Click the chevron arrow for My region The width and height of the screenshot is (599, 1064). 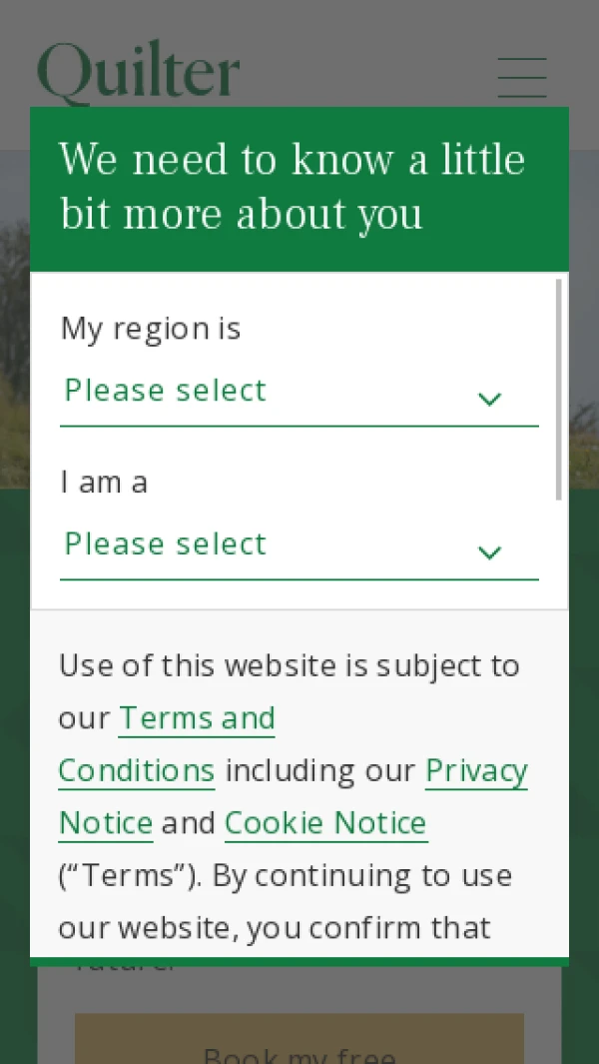tap(489, 399)
